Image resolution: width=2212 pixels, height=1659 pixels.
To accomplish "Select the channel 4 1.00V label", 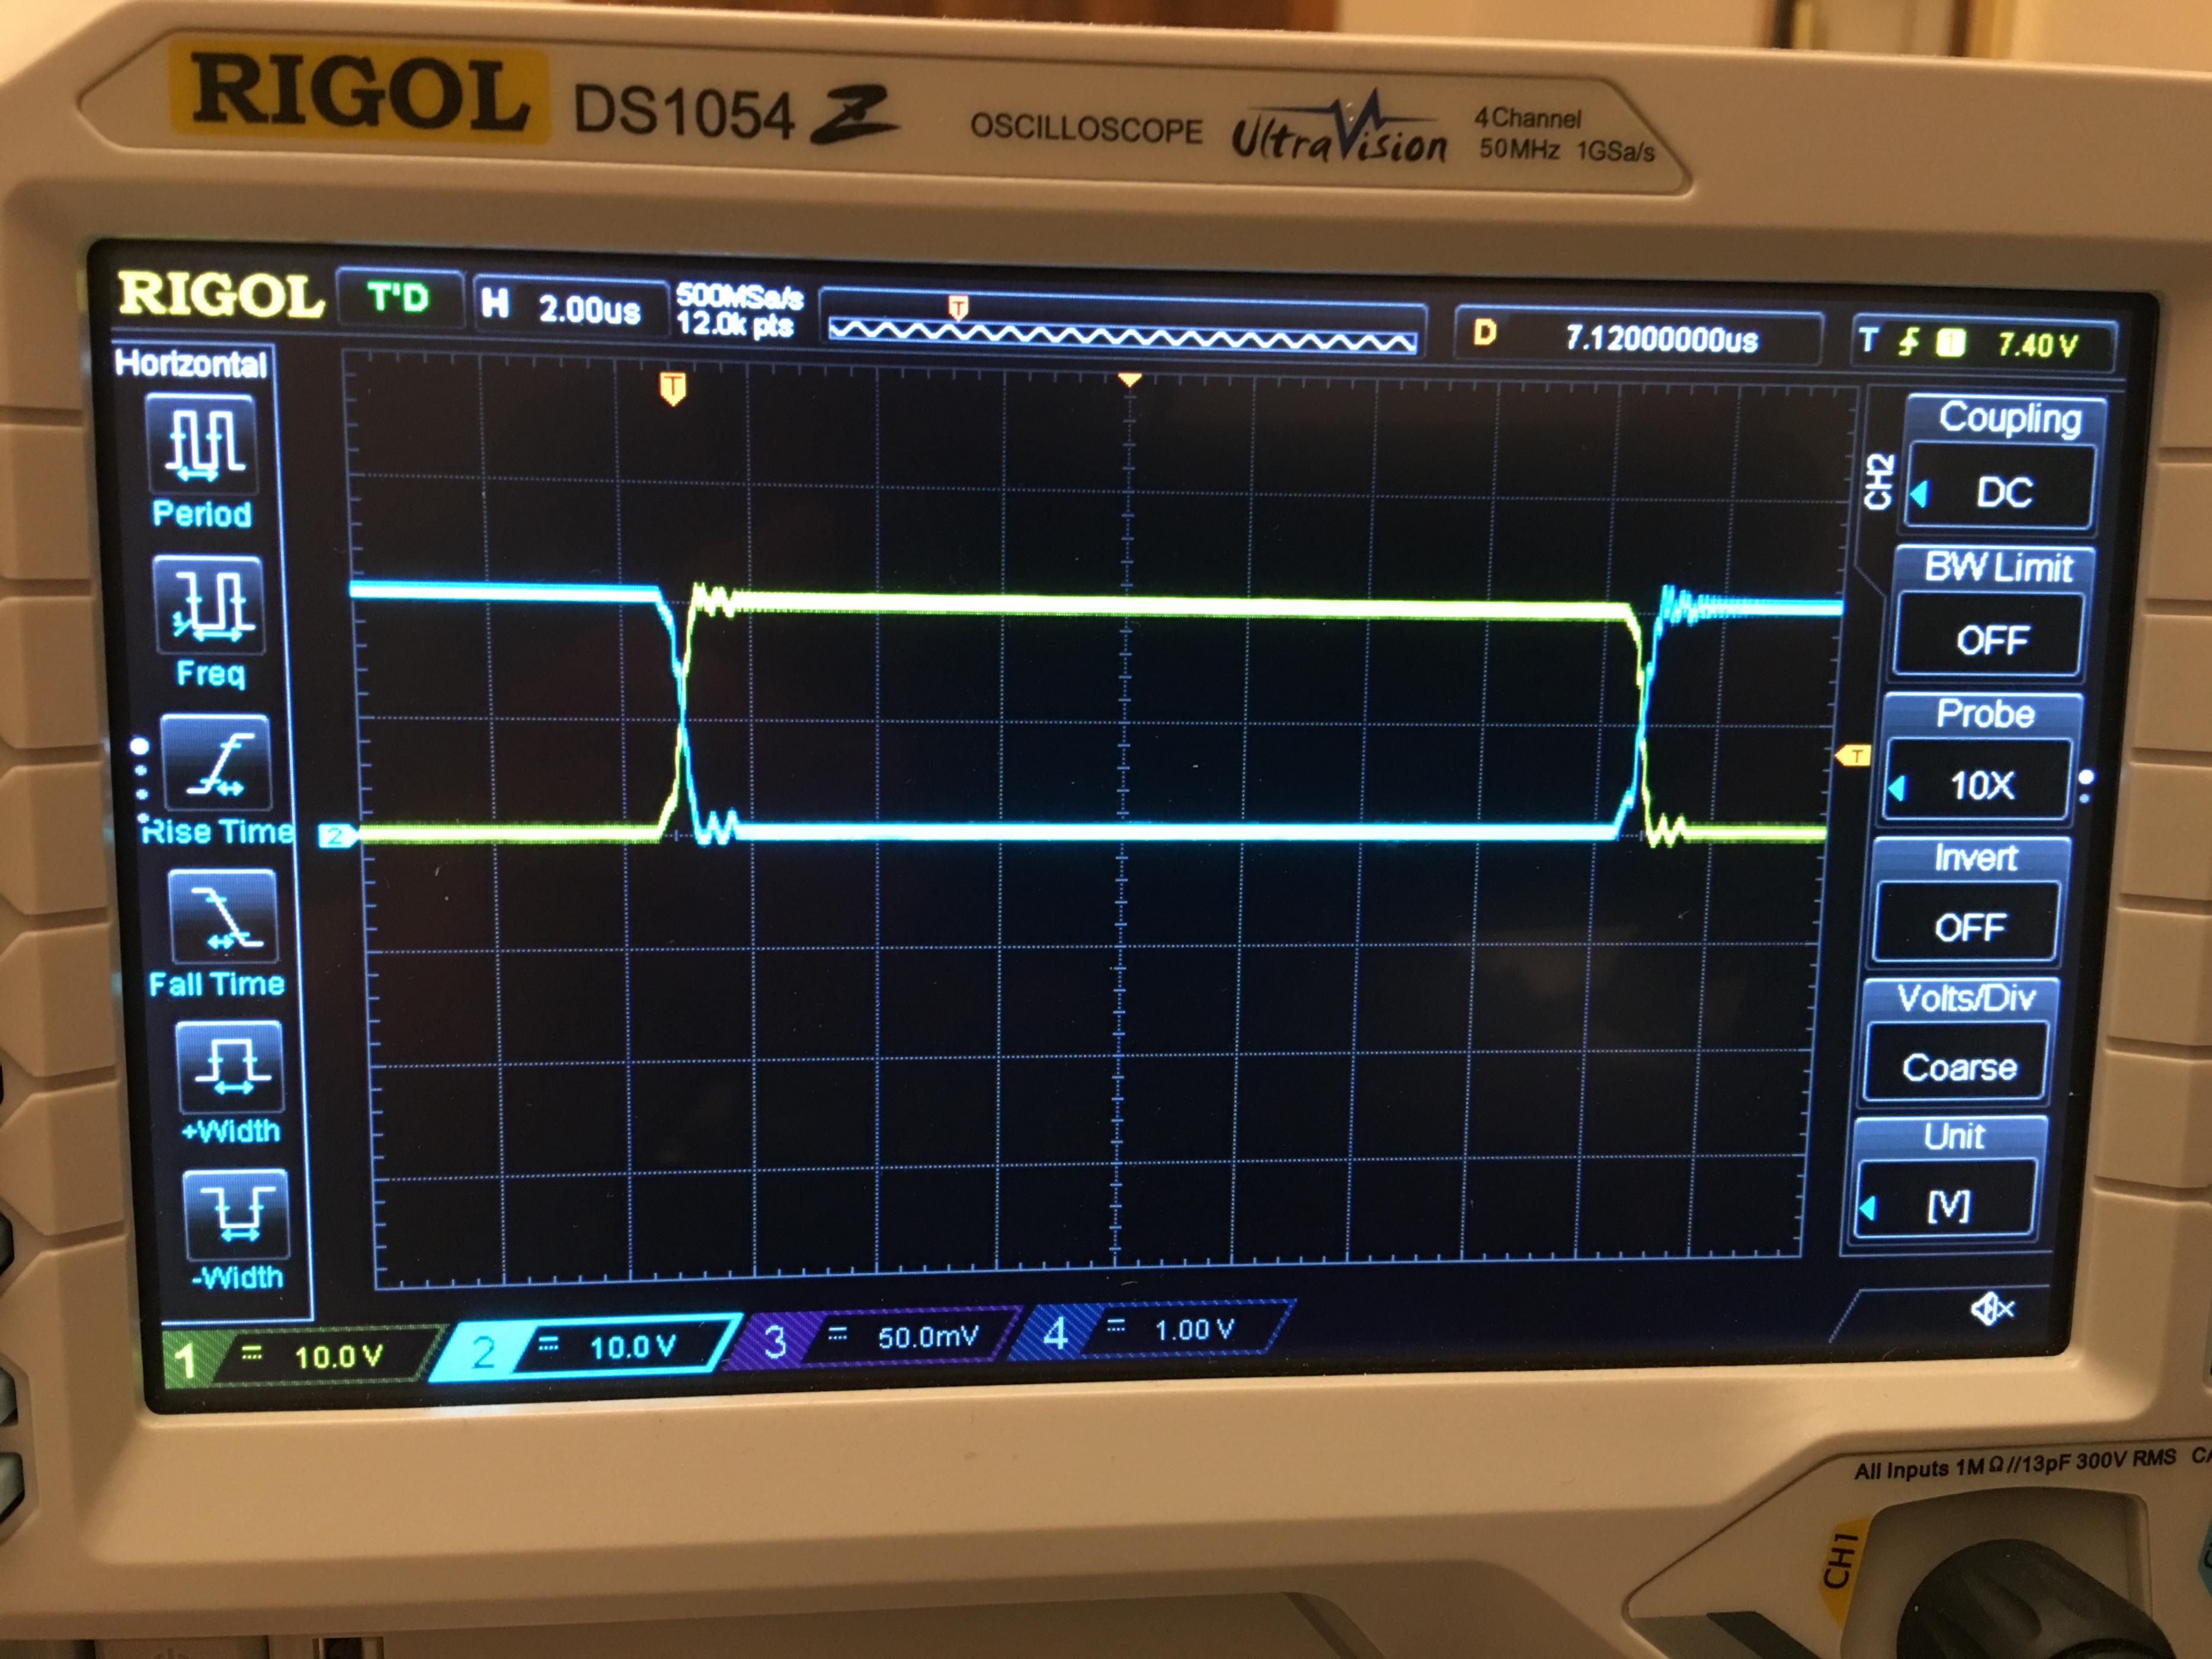I will pyautogui.click(x=1152, y=1329).
